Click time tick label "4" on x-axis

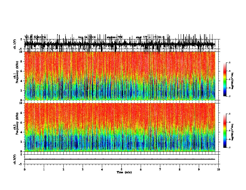click(102, 170)
